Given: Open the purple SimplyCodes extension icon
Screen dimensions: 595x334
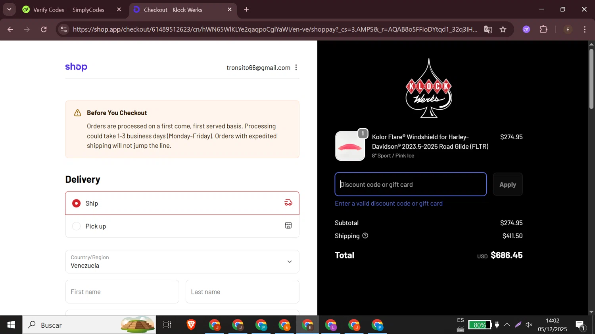Looking at the screenshot, I should click(526, 29).
